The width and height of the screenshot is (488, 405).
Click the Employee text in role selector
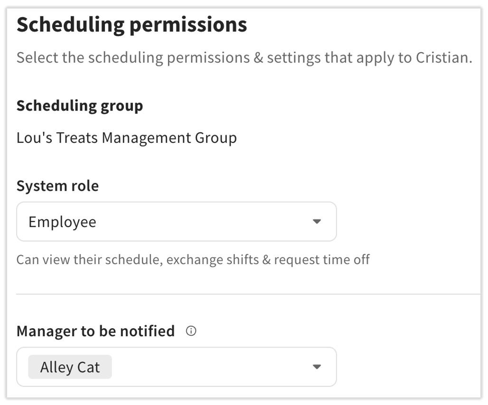[x=63, y=222]
